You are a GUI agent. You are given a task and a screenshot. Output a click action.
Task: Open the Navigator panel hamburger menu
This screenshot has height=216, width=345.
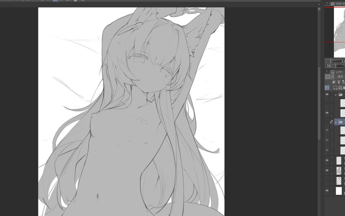(327, 3)
